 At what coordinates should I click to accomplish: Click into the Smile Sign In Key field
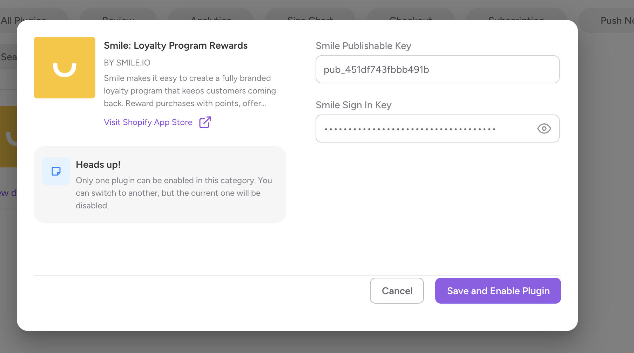(421, 129)
